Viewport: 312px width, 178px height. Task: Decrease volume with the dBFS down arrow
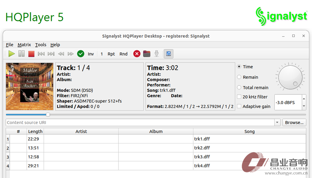(304, 106)
